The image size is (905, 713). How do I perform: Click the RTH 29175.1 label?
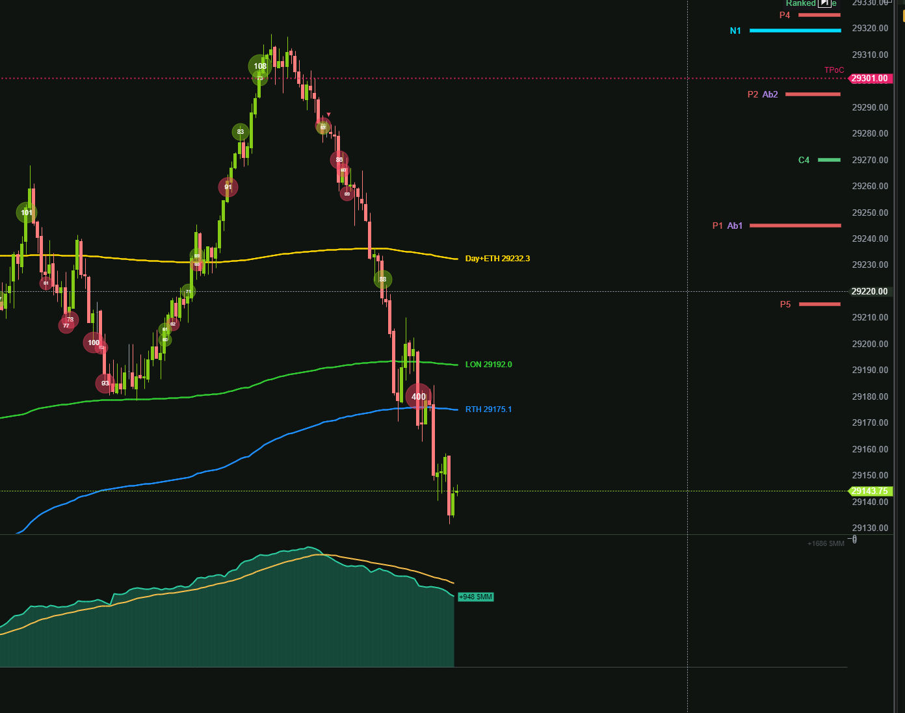488,409
